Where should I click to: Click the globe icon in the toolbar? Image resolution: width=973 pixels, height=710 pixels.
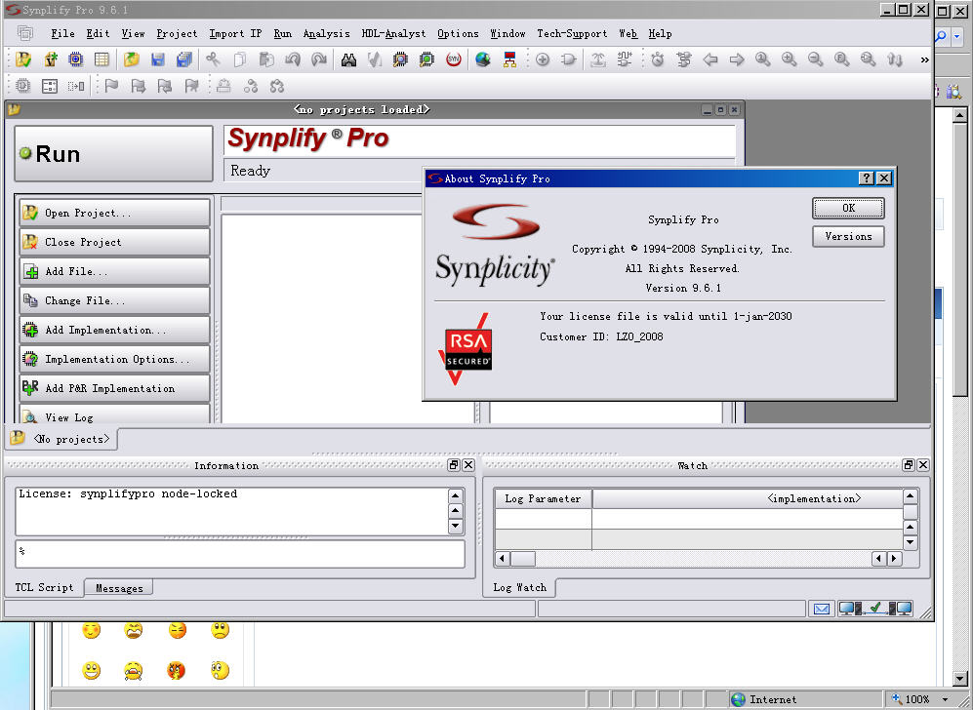[x=483, y=59]
